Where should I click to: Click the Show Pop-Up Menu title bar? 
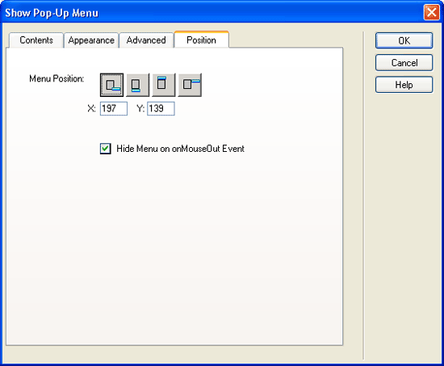click(212, 12)
